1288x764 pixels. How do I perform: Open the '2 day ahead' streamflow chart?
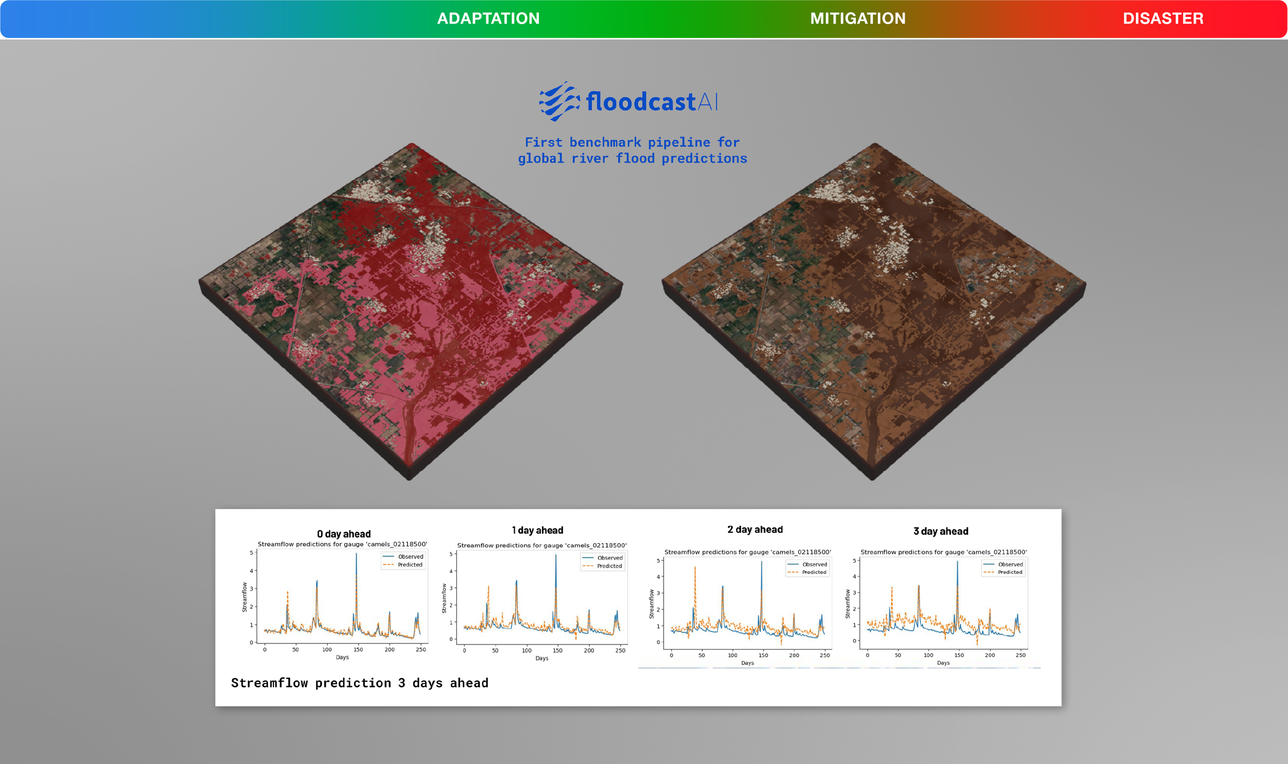click(740, 607)
